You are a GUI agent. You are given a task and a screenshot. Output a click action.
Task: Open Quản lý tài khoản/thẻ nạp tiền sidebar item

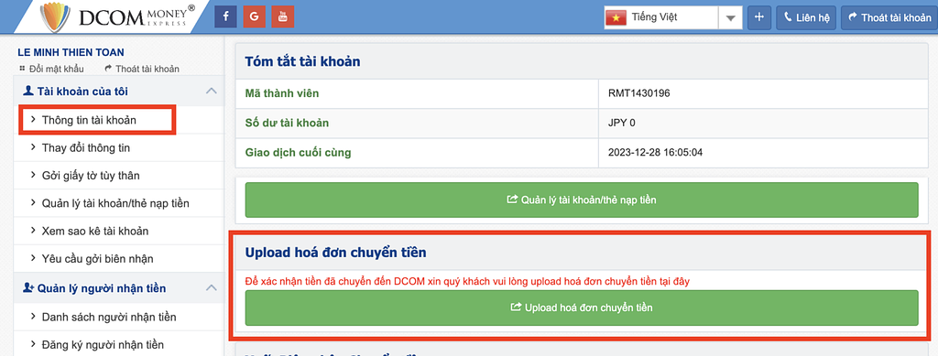[x=118, y=203]
